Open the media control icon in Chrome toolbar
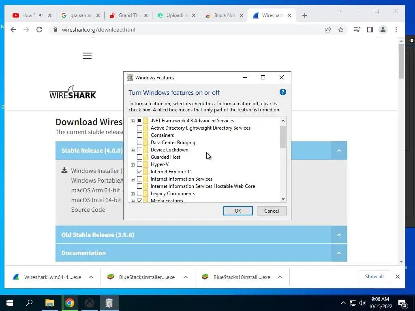415x311 pixels. tap(357, 30)
